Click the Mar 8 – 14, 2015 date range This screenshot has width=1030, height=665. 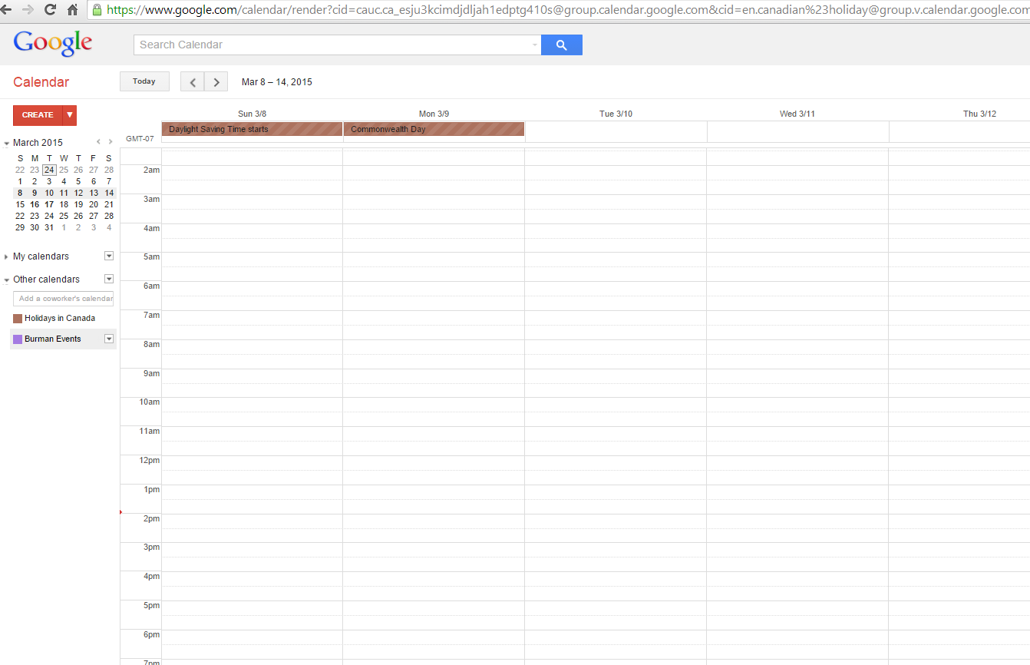pyautogui.click(x=277, y=82)
